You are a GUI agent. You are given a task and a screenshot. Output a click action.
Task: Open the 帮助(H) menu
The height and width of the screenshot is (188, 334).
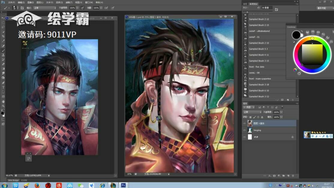[99, 2]
